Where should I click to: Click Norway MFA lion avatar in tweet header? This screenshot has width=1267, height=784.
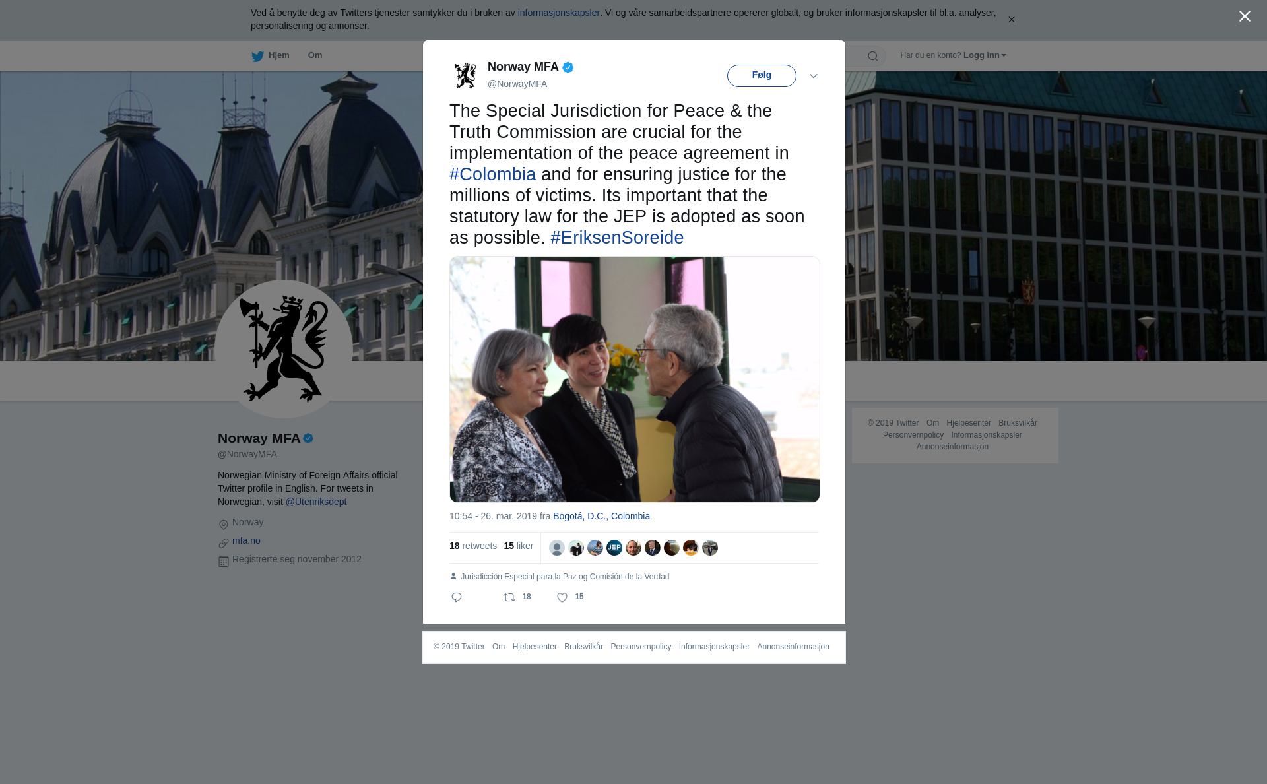pyautogui.click(x=465, y=75)
